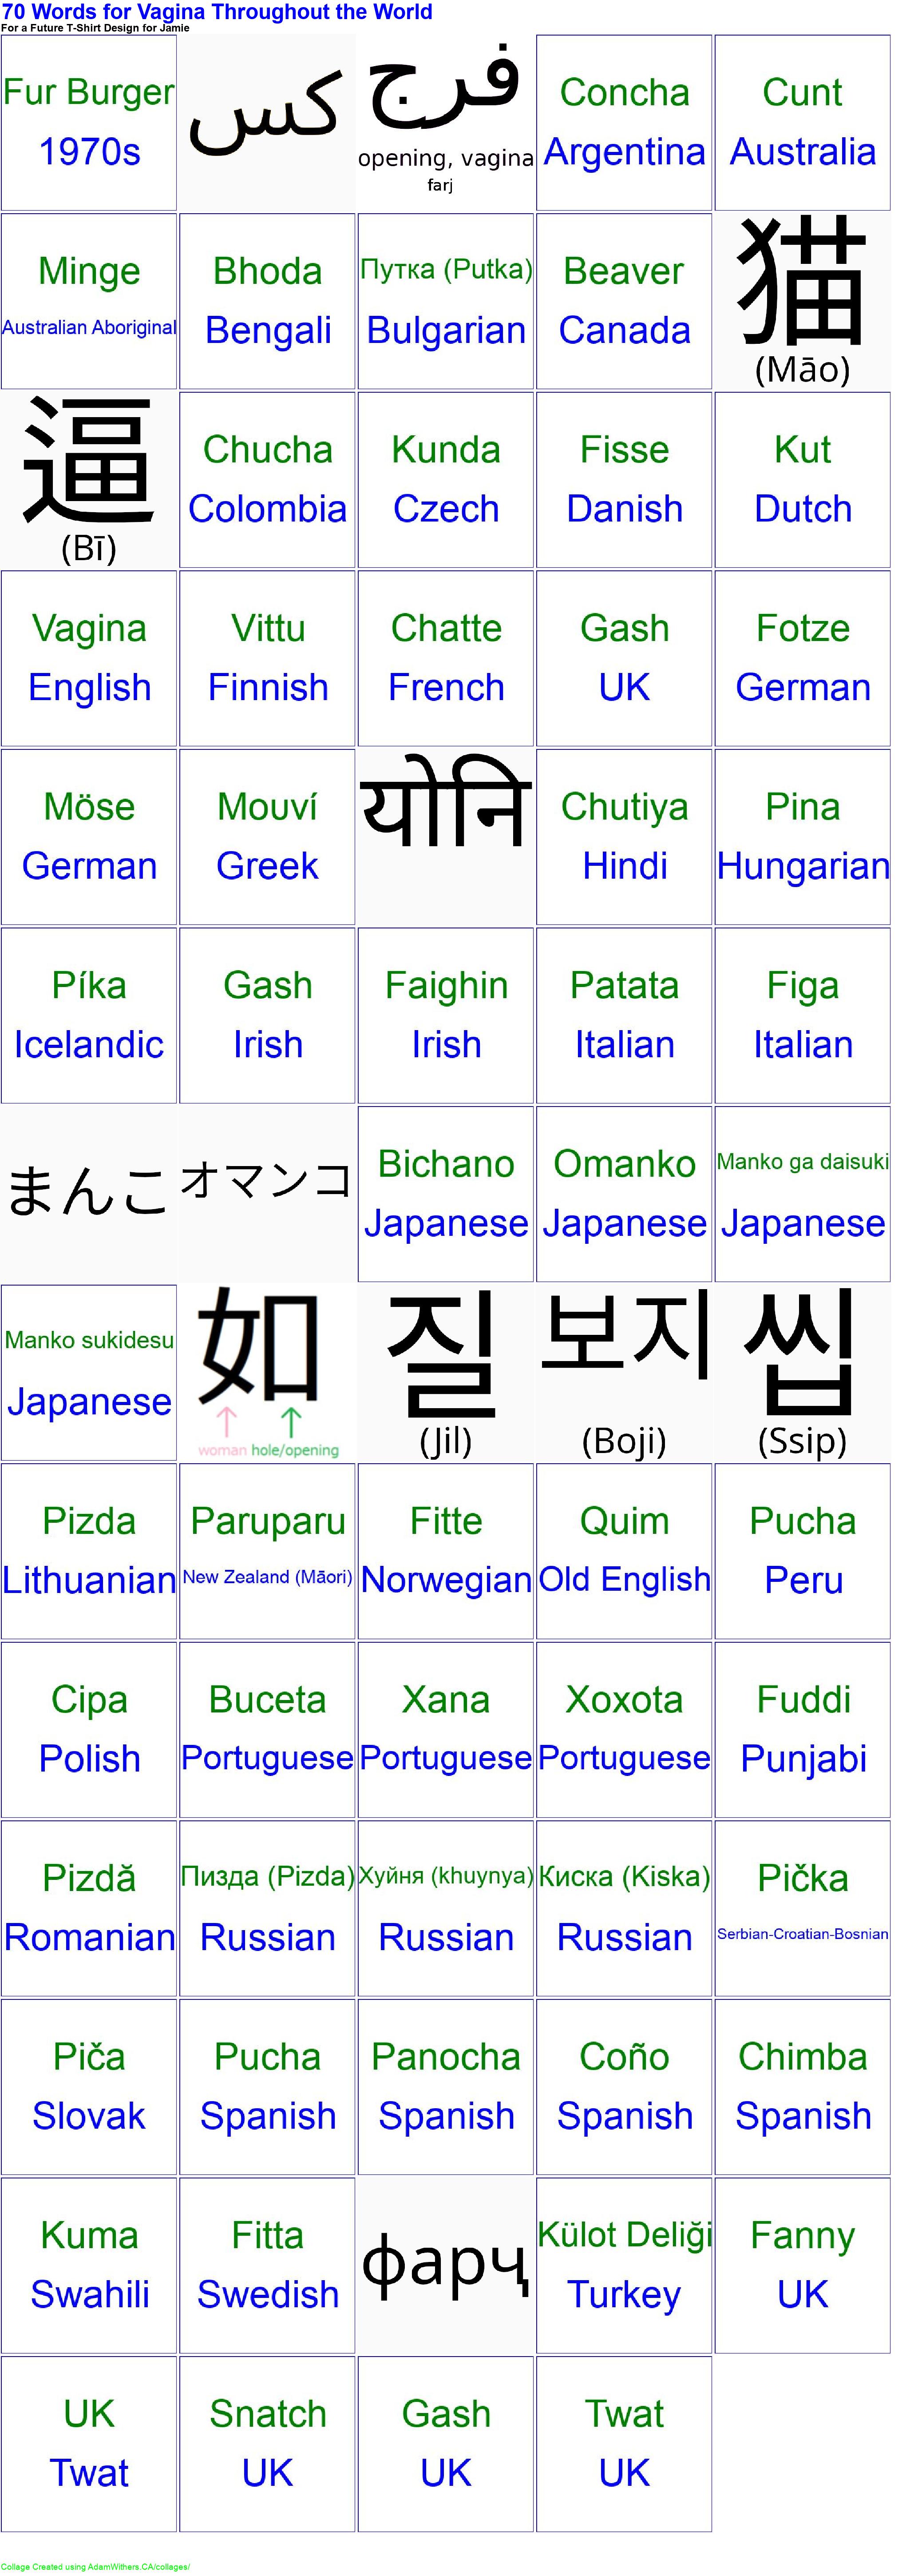The height and width of the screenshot is (2576, 910).
Task: Open the Cyrillic фарч image tile
Action: point(446,2264)
